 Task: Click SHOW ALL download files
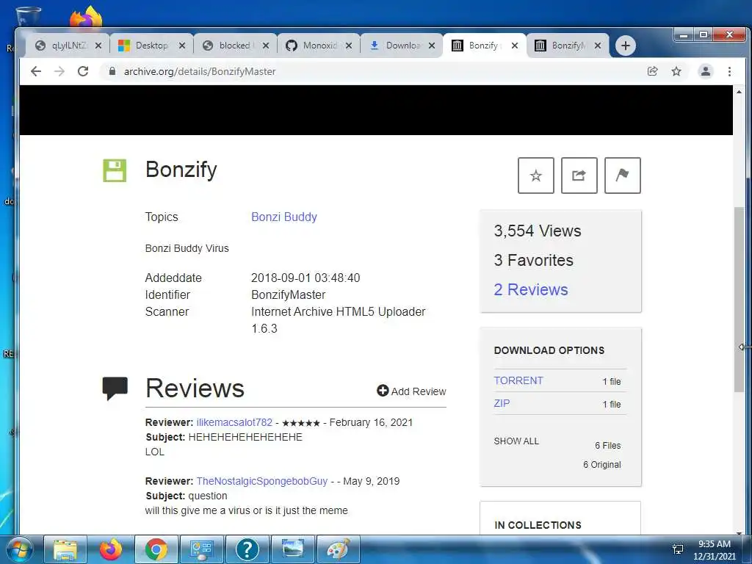coord(516,441)
